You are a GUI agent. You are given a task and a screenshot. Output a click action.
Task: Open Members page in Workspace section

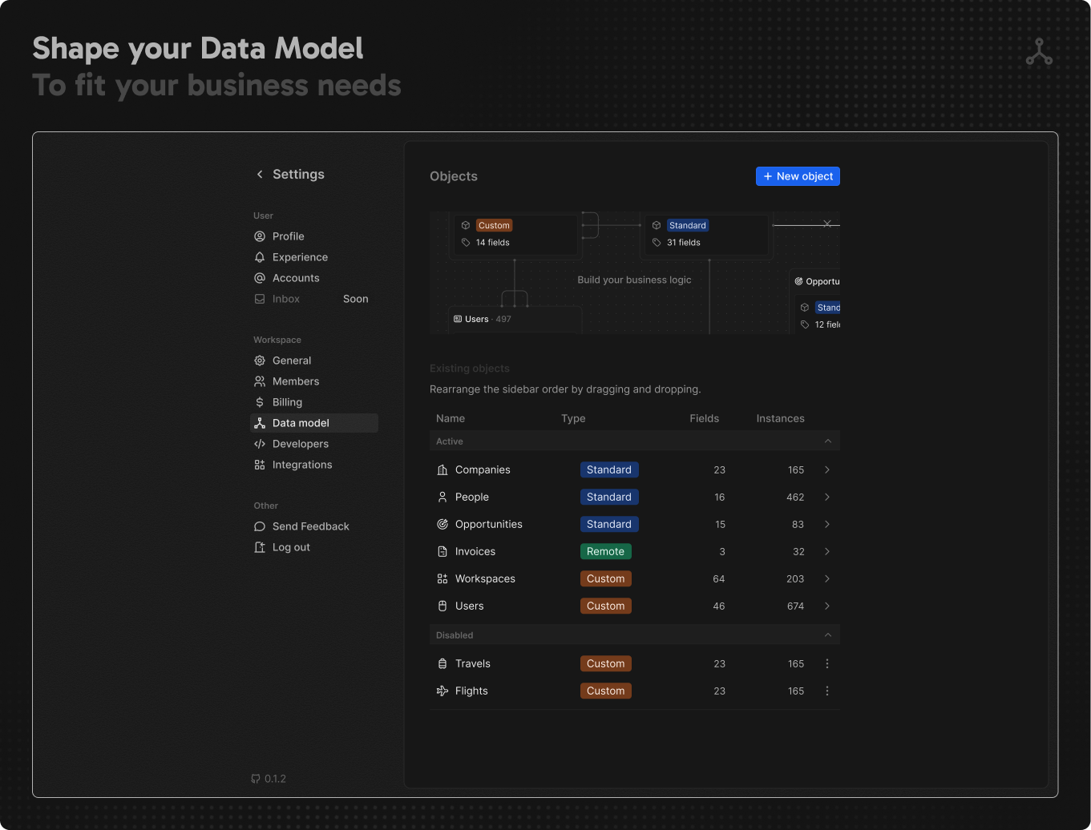(295, 381)
